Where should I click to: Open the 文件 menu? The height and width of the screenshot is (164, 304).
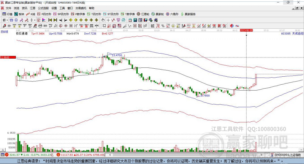pos(9,8)
